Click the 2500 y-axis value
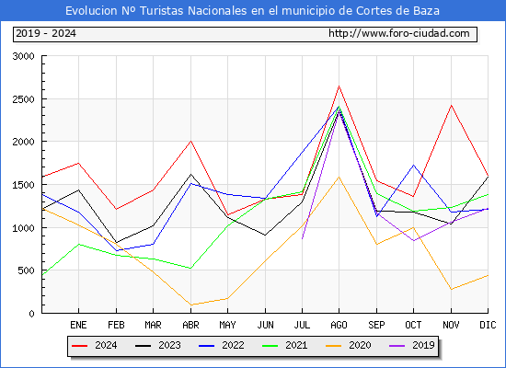The width and height of the screenshot is (506, 368). [x=23, y=99]
